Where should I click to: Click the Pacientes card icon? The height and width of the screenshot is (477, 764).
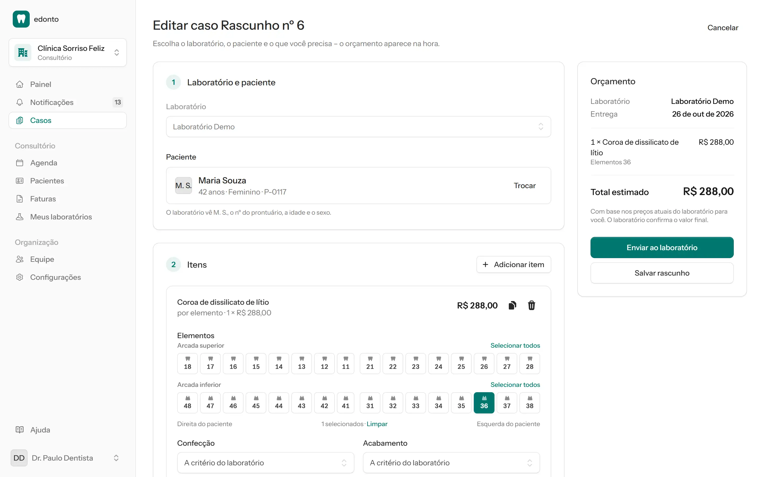coord(20,181)
